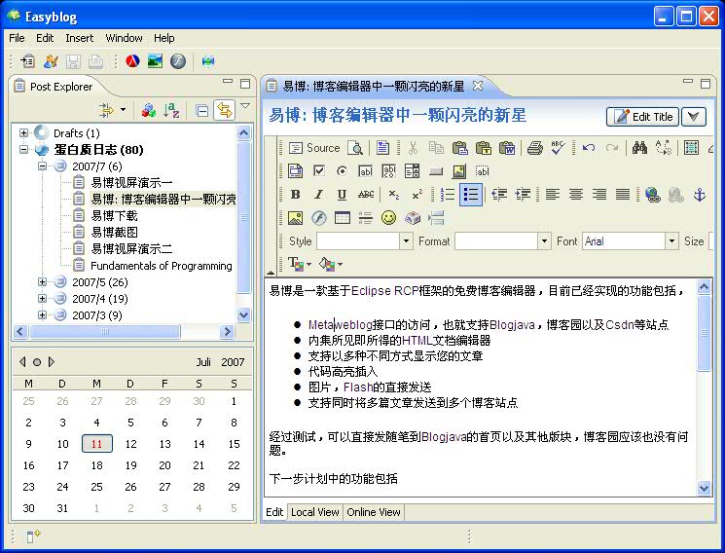Justify the text alignment
725x553 pixels.
point(623,195)
